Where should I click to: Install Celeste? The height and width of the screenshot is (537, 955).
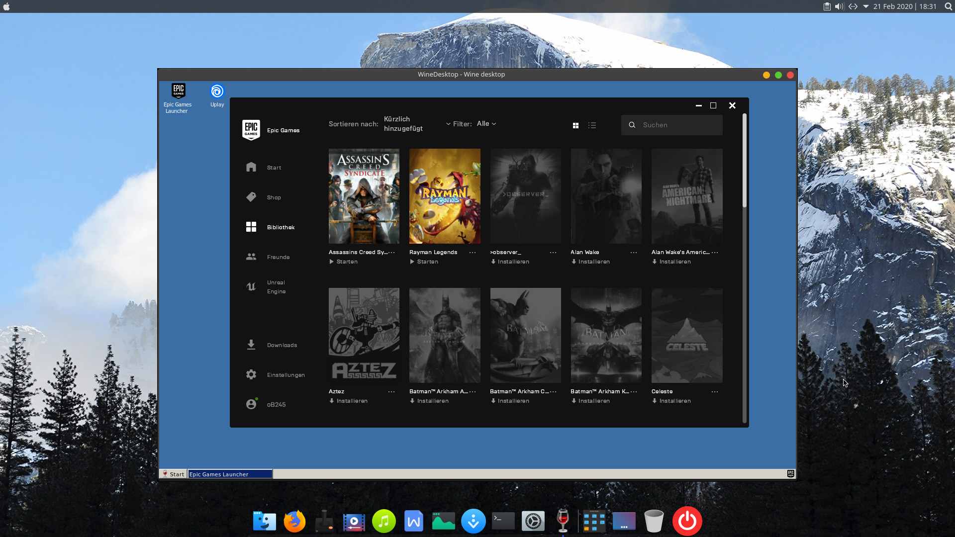pyautogui.click(x=671, y=401)
